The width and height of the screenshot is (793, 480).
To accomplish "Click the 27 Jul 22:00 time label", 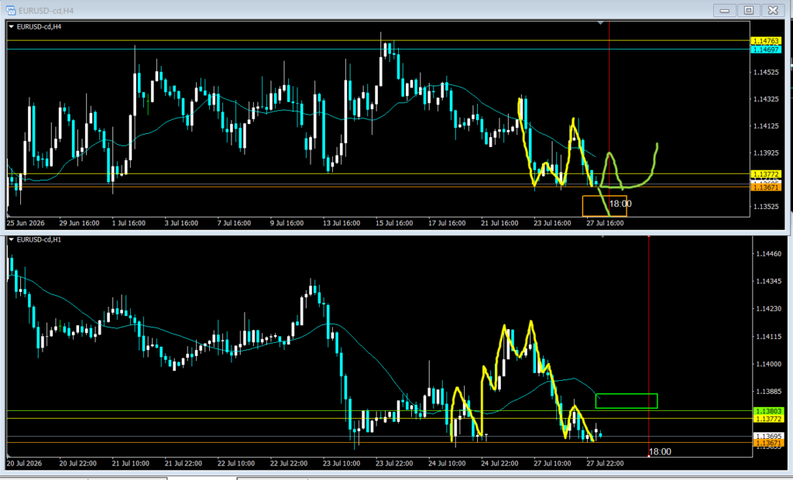I will (x=605, y=463).
